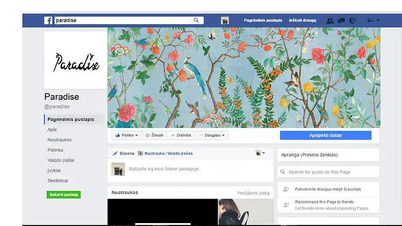
Task: Click the @paradise username text
Action: pyautogui.click(x=57, y=107)
